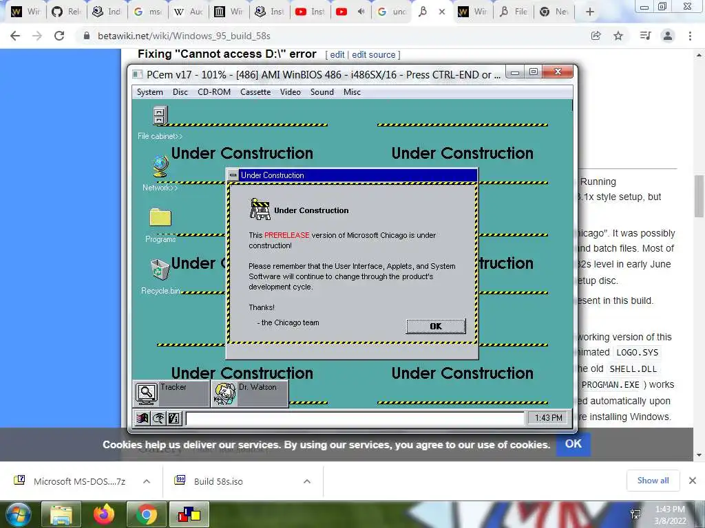Click the Tracker minimized window icon
Screen dimensions: 705x528
147,394
